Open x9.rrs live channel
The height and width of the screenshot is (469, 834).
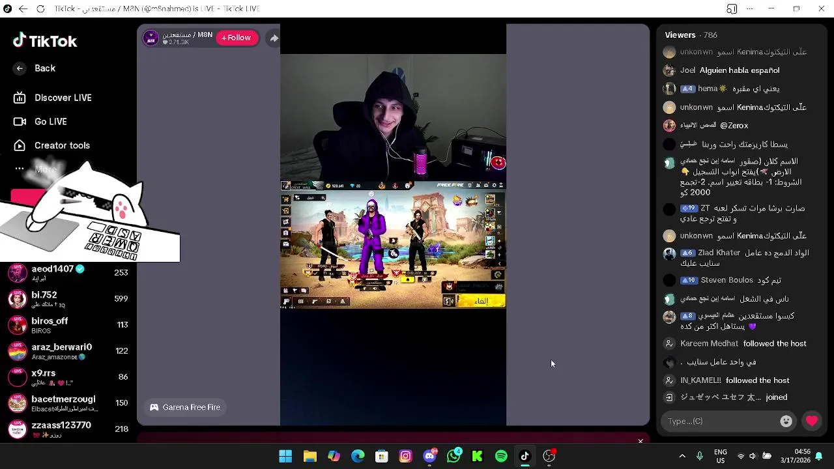[68, 377]
